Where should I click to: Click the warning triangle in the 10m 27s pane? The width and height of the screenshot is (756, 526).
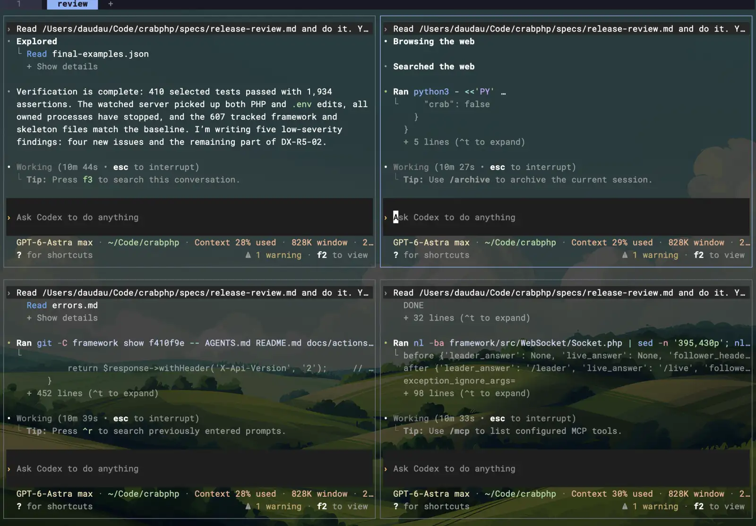[x=625, y=255]
